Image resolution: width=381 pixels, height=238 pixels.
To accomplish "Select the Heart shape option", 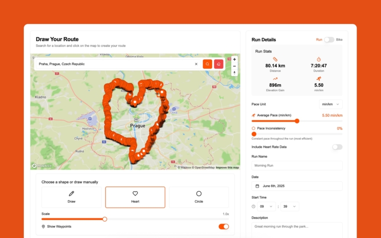I will (x=135, y=197).
